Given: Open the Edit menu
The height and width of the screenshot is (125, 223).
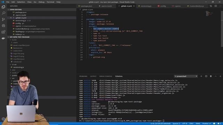Looking at the screenshot, I should [13, 2].
